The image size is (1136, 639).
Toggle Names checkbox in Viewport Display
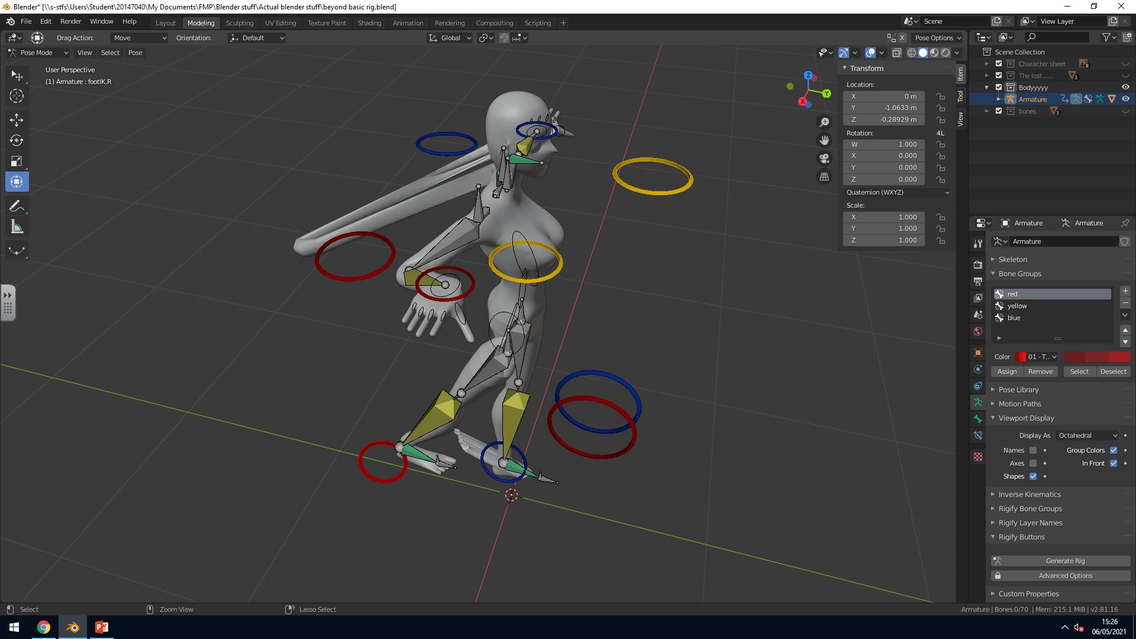point(1033,450)
